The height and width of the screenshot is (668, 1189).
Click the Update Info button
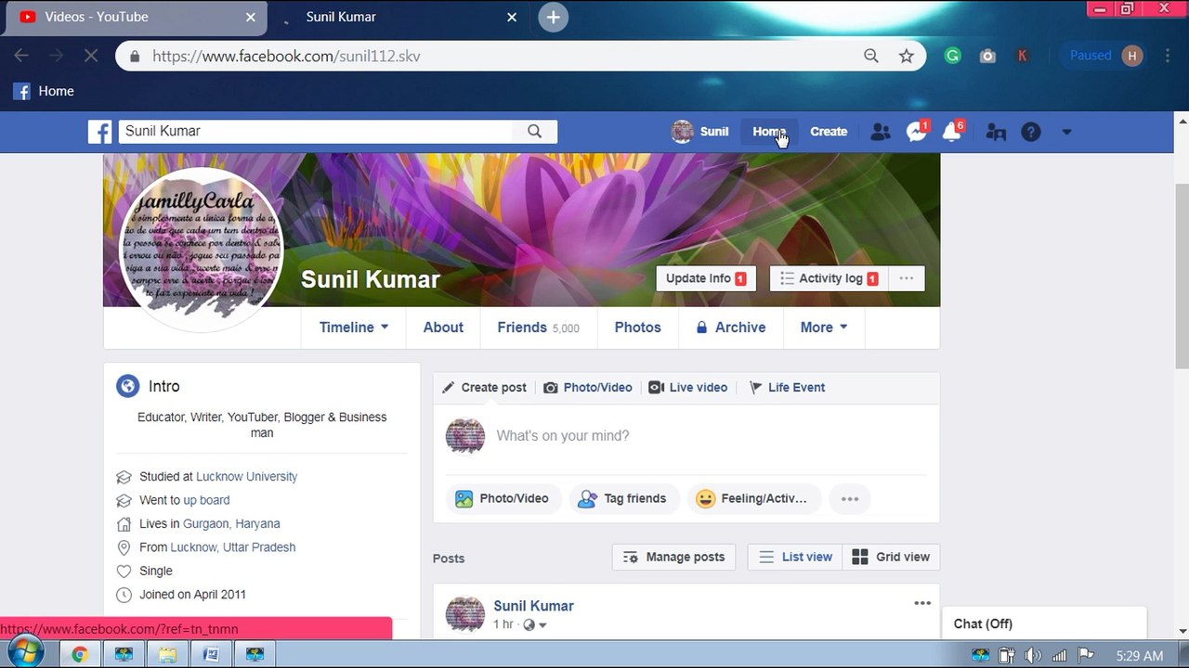pyautogui.click(x=706, y=278)
